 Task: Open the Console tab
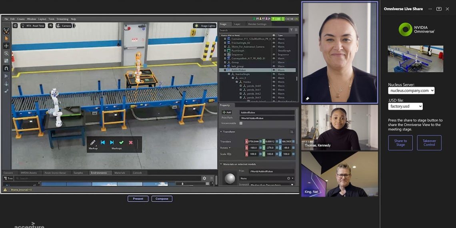pyautogui.click(x=137, y=173)
